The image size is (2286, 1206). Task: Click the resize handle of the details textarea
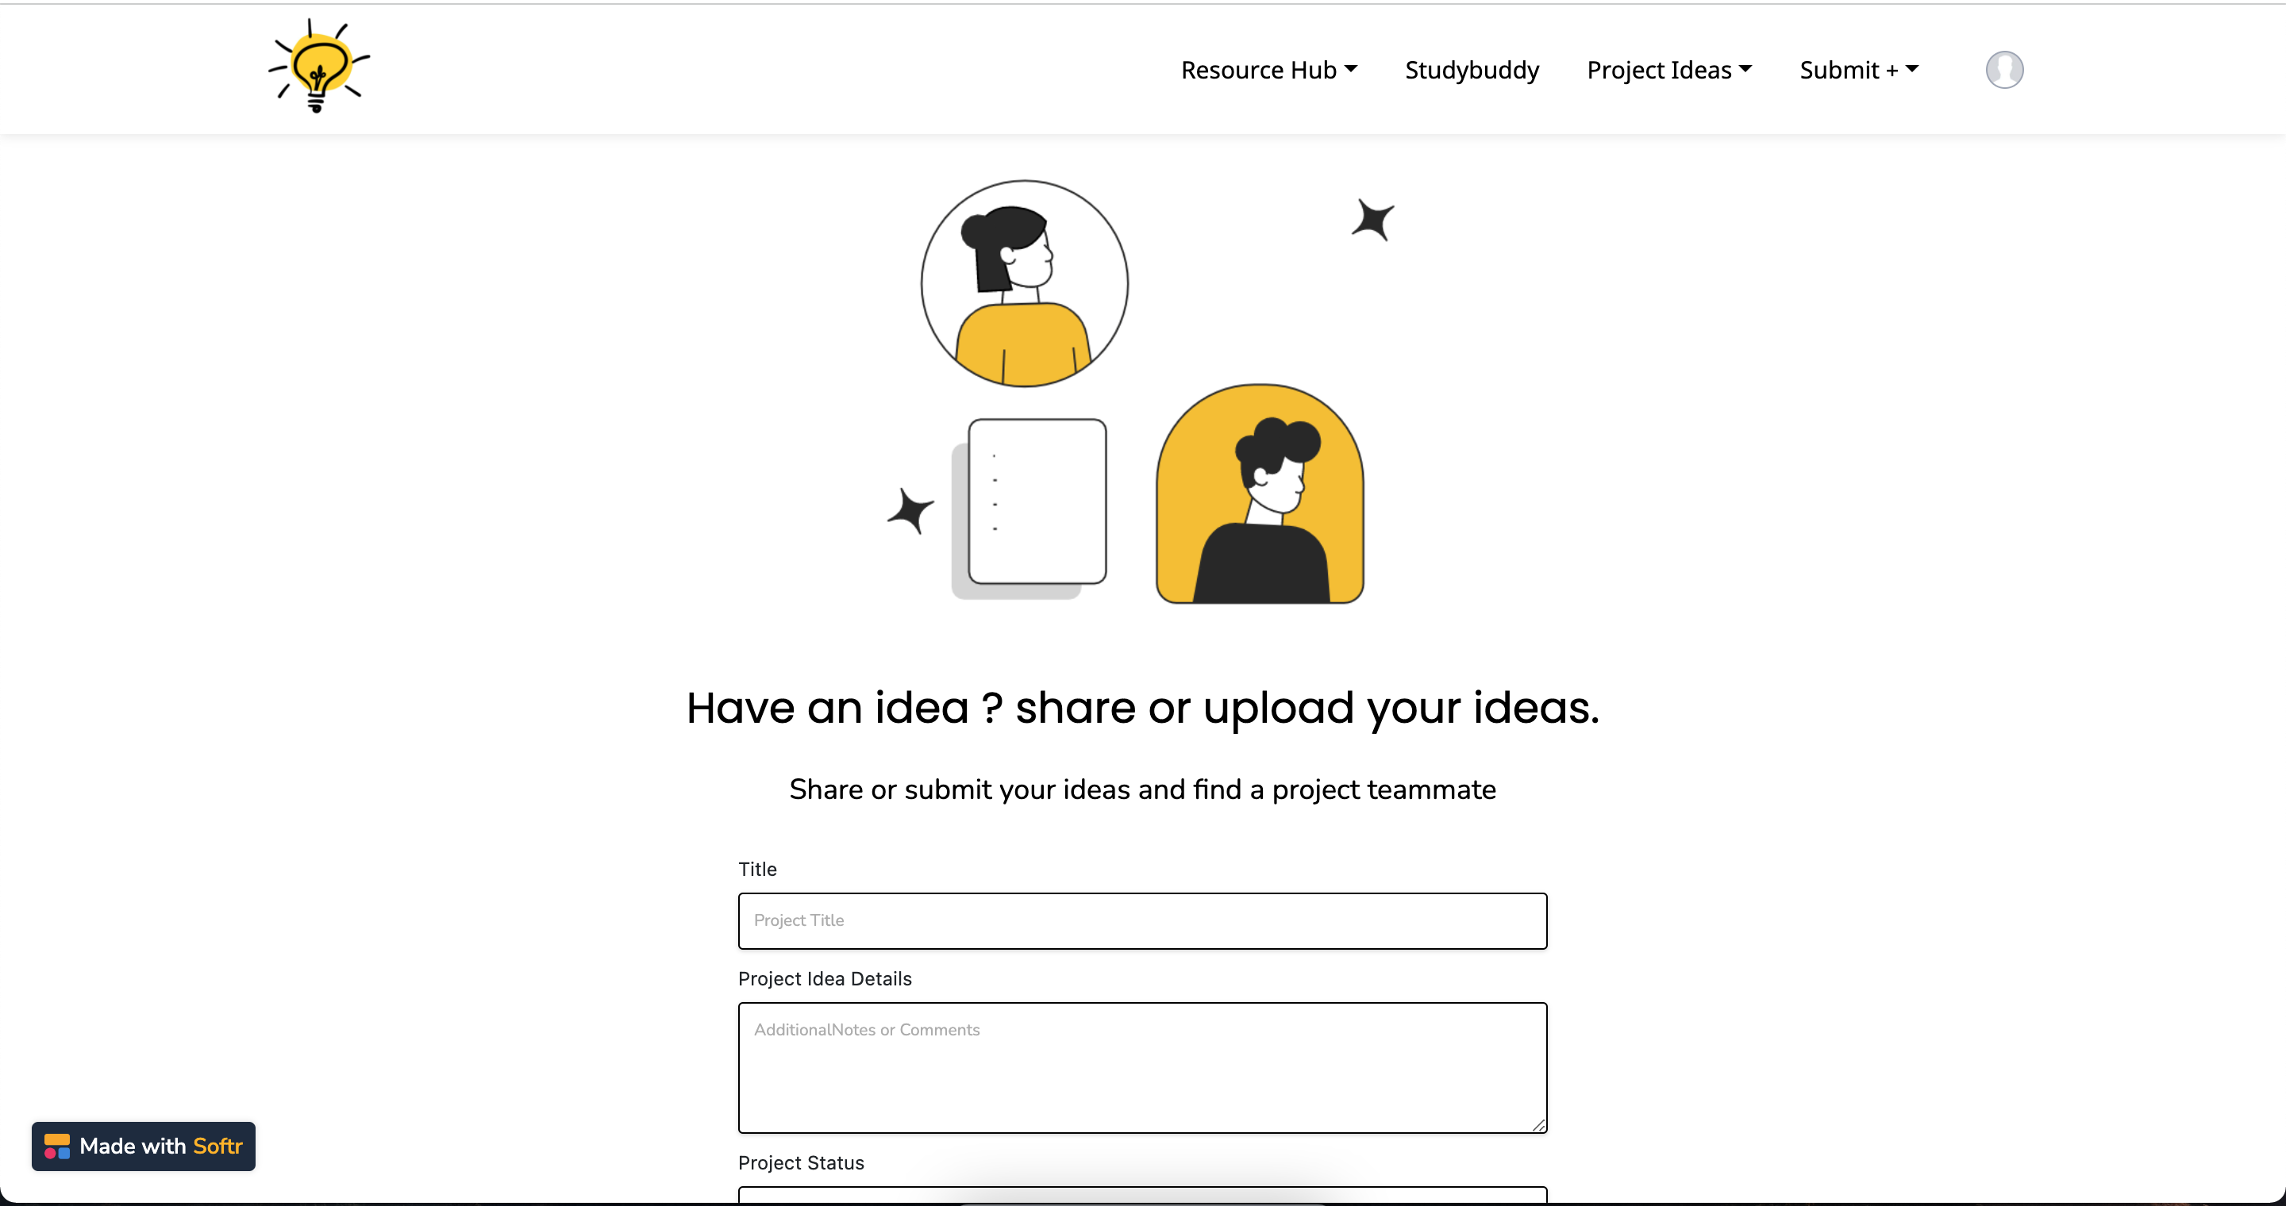tap(1539, 1124)
